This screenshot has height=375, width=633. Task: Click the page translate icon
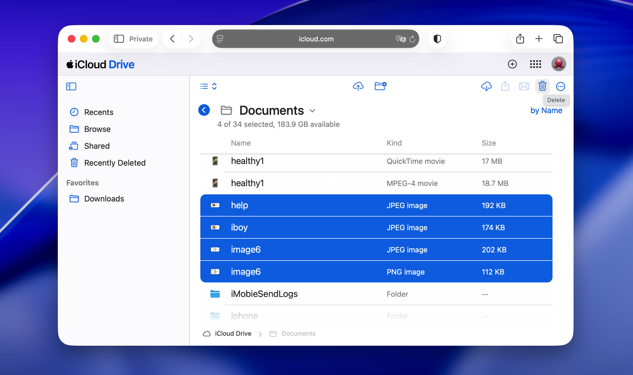point(400,39)
